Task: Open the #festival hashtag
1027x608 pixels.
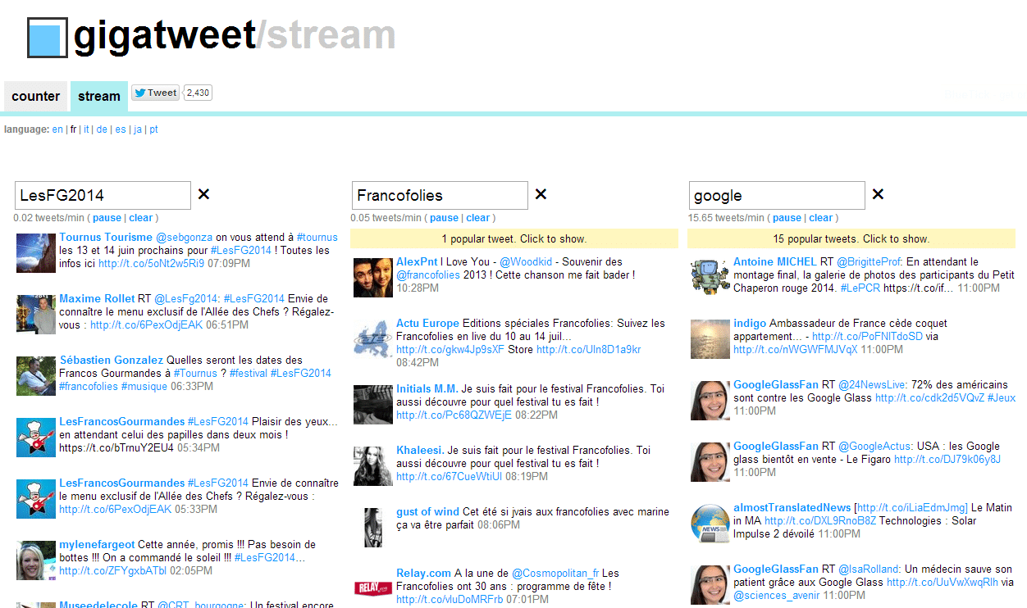Action: (248, 374)
